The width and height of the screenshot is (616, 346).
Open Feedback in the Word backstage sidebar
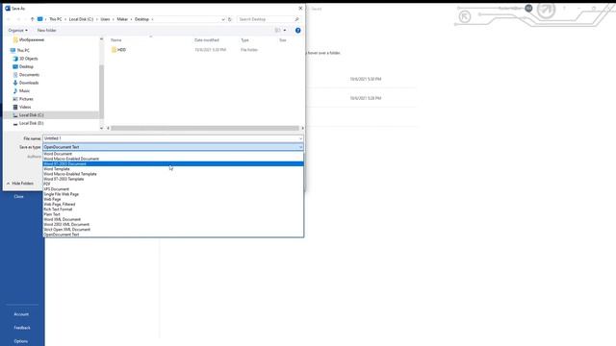(x=22, y=328)
